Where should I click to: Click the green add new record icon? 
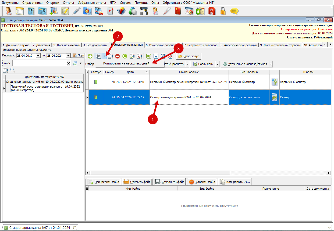[x=90, y=56]
